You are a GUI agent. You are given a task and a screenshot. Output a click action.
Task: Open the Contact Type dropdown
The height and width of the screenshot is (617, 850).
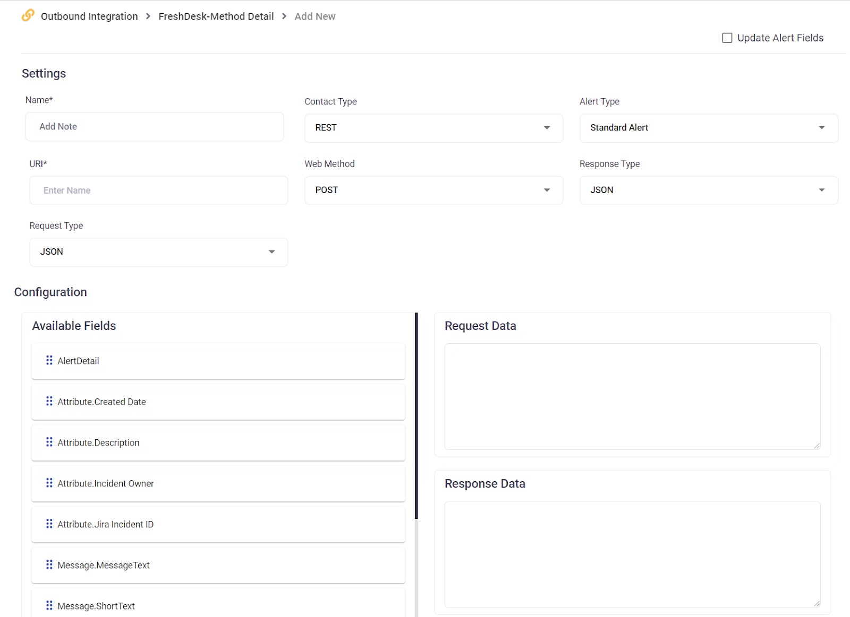coord(433,128)
